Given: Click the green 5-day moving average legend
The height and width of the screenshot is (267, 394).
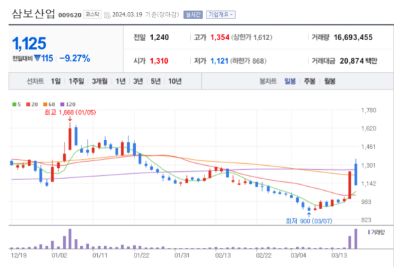Looking at the screenshot, I should [x=16, y=104].
